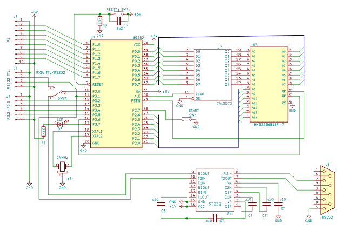Select the PSEN pin label on microcontroller
The width and height of the screenshot is (346, 231).
click(x=135, y=100)
